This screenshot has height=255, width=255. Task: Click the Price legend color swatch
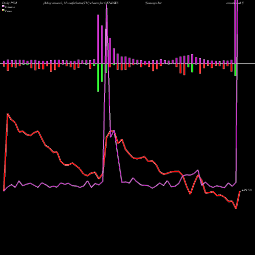pos(3,11)
